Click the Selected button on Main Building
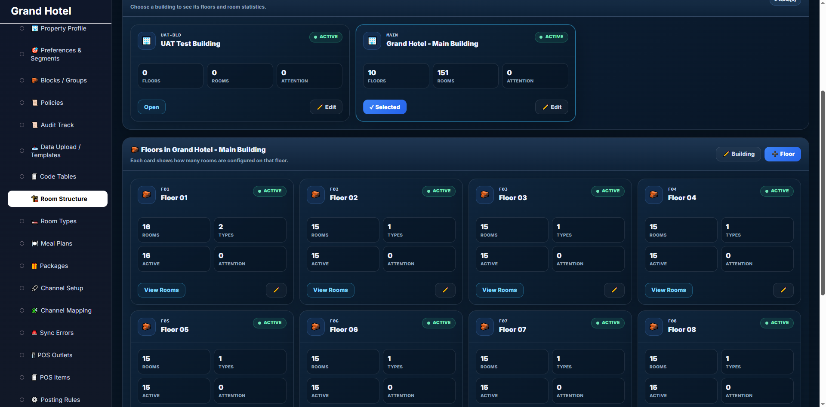826x407 pixels. 385,107
